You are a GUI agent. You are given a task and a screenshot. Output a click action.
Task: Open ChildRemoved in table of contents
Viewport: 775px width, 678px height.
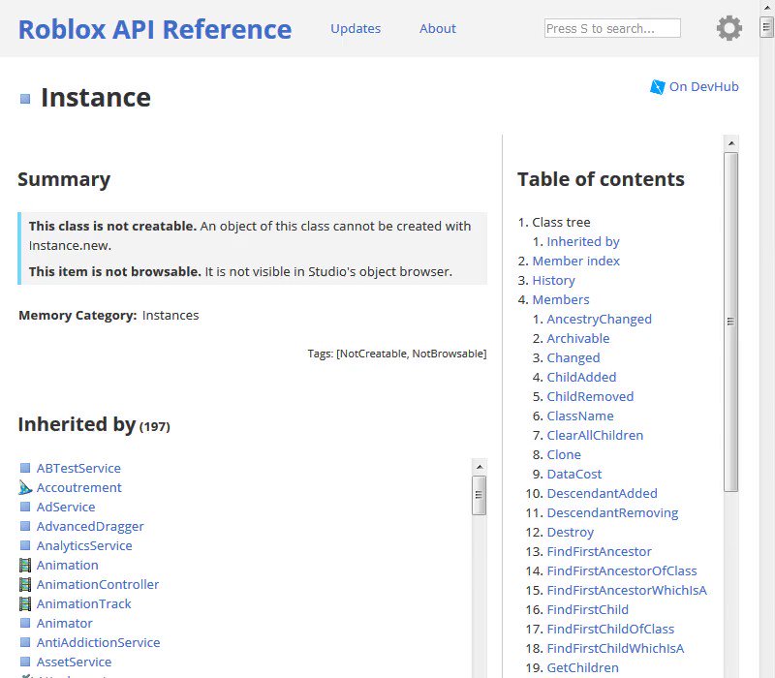click(x=590, y=396)
